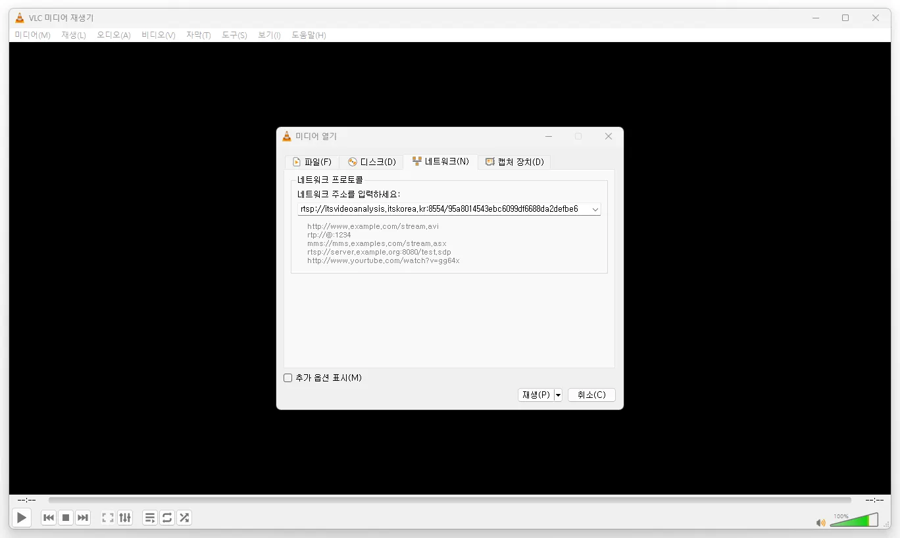900x538 pixels.
Task: Maximize the VLC main window
Action: tap(845, 18)
